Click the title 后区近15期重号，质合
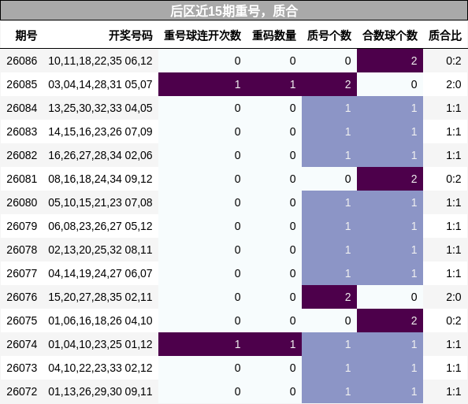Screen dimensions: 468x404 [x=234, y=11]
